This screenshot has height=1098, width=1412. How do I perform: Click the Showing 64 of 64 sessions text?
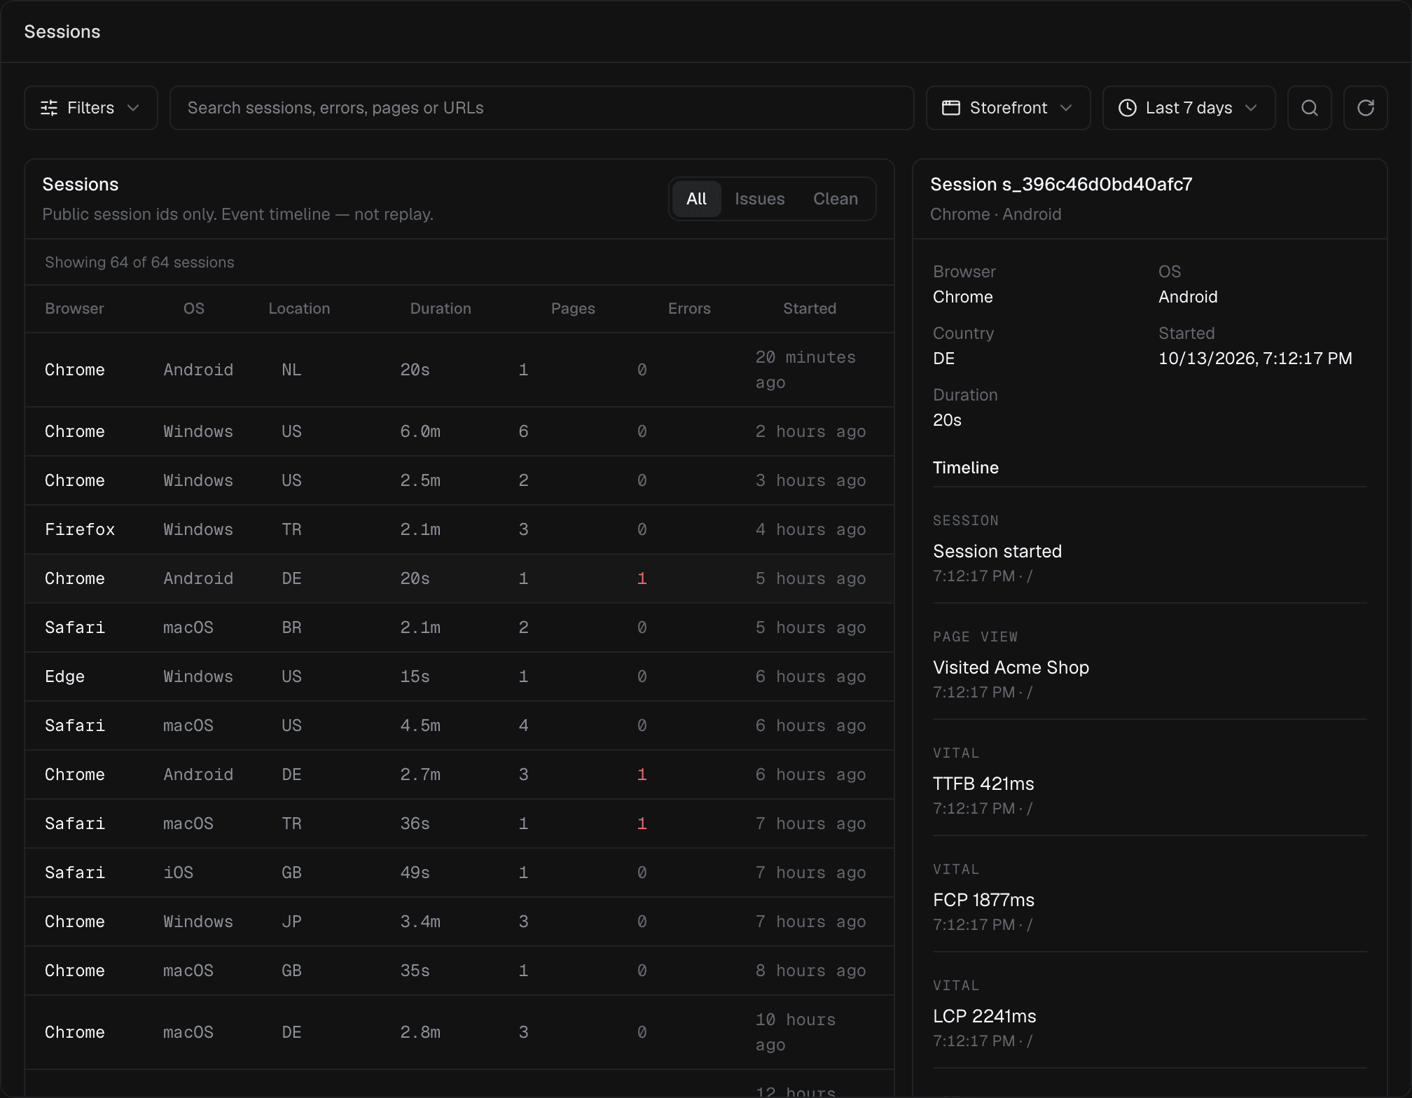point(139,263)
